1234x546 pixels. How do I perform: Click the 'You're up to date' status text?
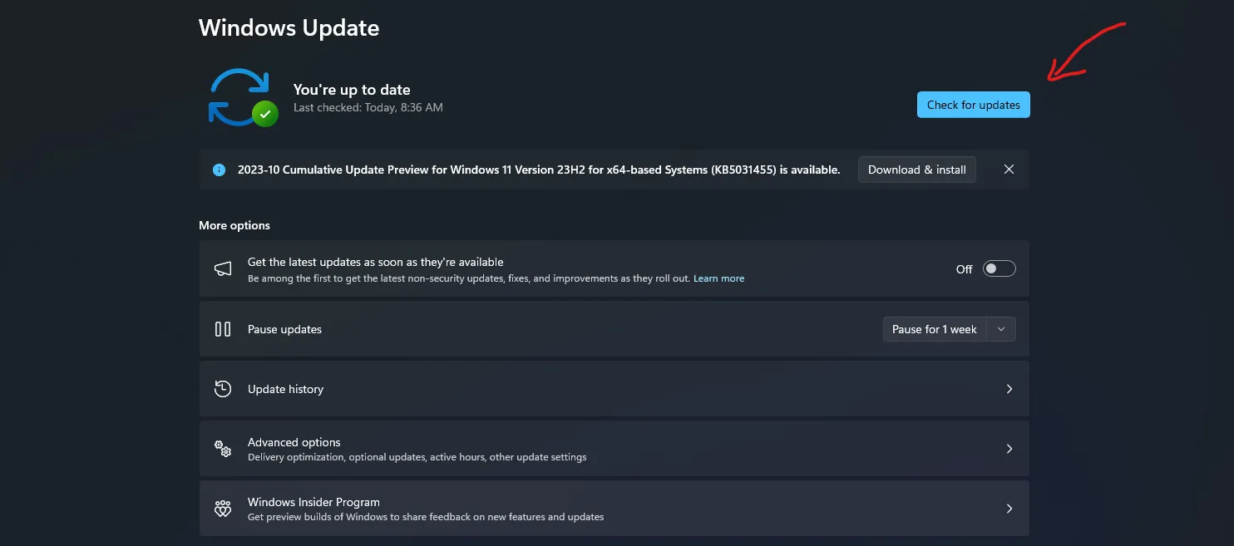pyautogui.click(x=352, y=90)
